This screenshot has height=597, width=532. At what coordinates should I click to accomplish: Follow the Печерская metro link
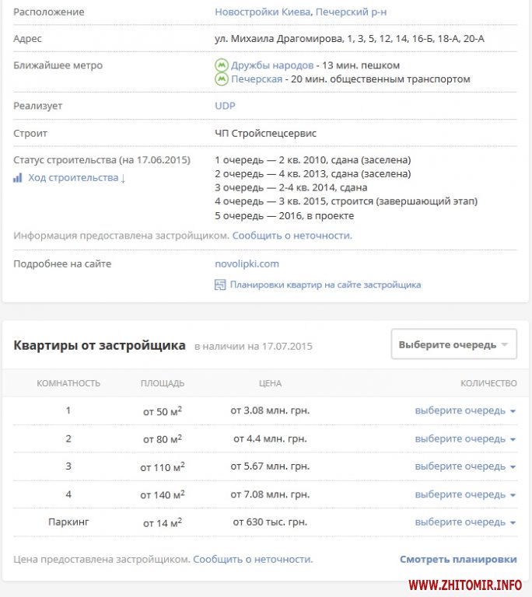(x=256, y=79)
